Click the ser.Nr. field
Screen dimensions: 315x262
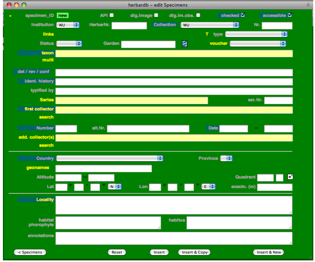pos(278,100)
